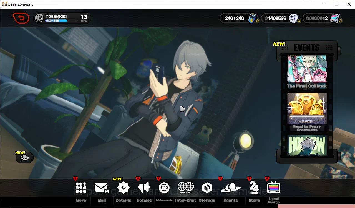The height and width of the screenshot is (208, 355).
Task: Click the 00000012 film counter
Action: coord(317,18)
